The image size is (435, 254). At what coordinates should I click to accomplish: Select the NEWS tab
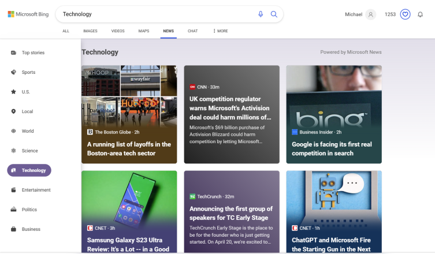coord(168,31)
